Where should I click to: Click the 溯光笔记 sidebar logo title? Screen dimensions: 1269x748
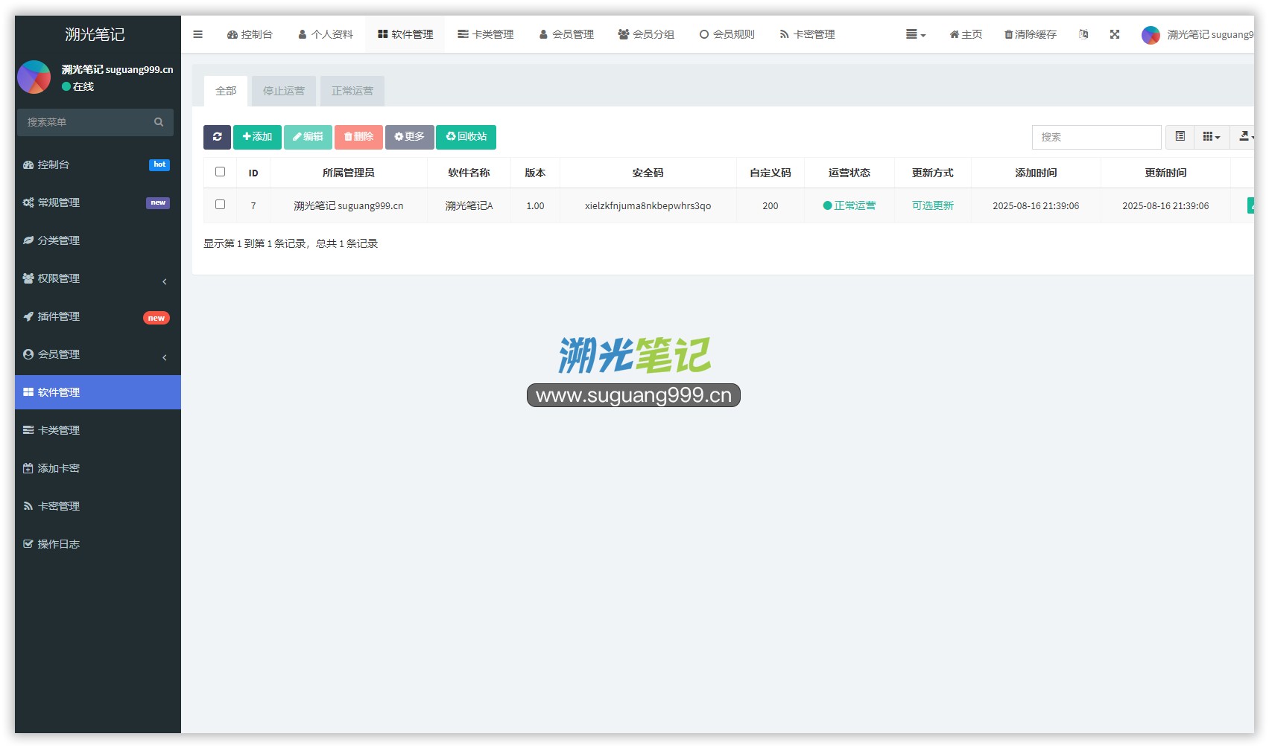pyautogui.click(x=95, y=34)
